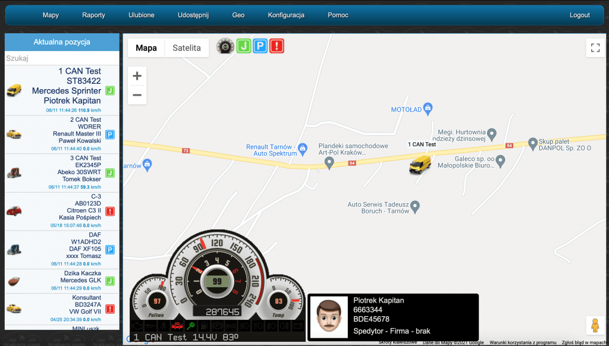609x346 pixels.
Task: Toggle the dashboard gauge icon in map toolbar
Action: 225,46
